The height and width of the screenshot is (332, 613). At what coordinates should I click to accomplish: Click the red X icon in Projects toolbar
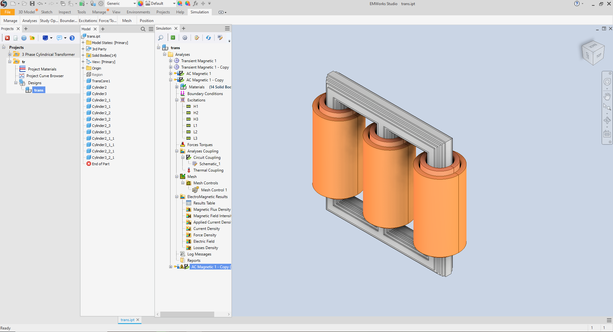tap(7, 38)
